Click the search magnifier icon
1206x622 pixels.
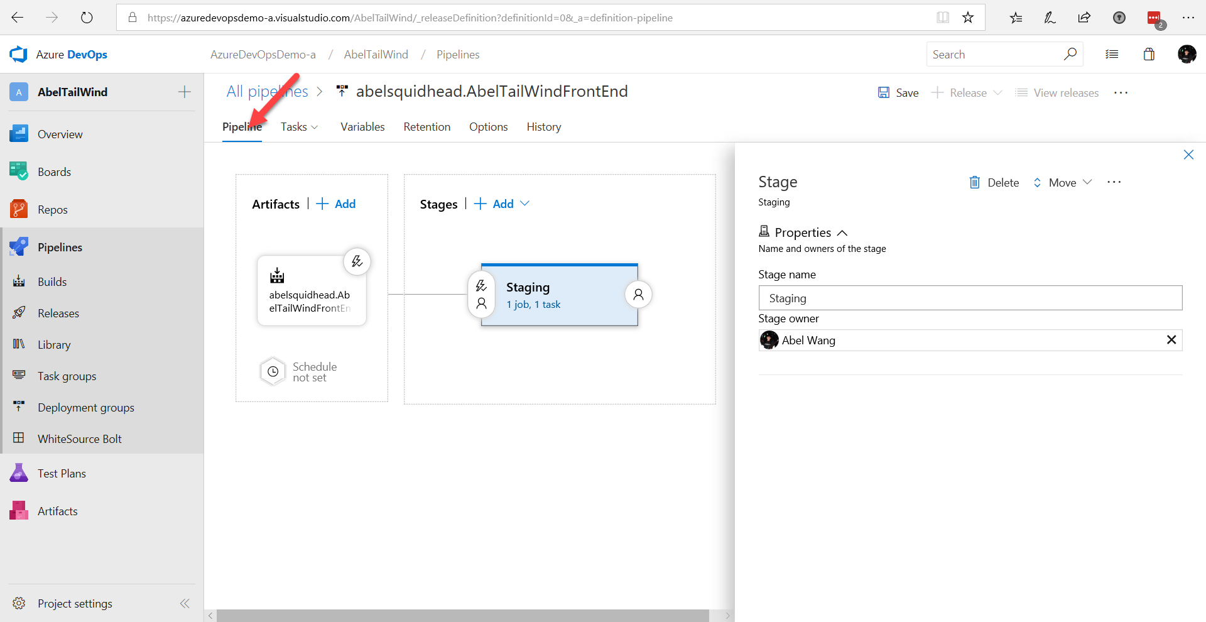point(1070,54)
